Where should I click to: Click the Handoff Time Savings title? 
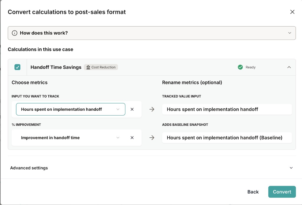[x=56, y=67]
